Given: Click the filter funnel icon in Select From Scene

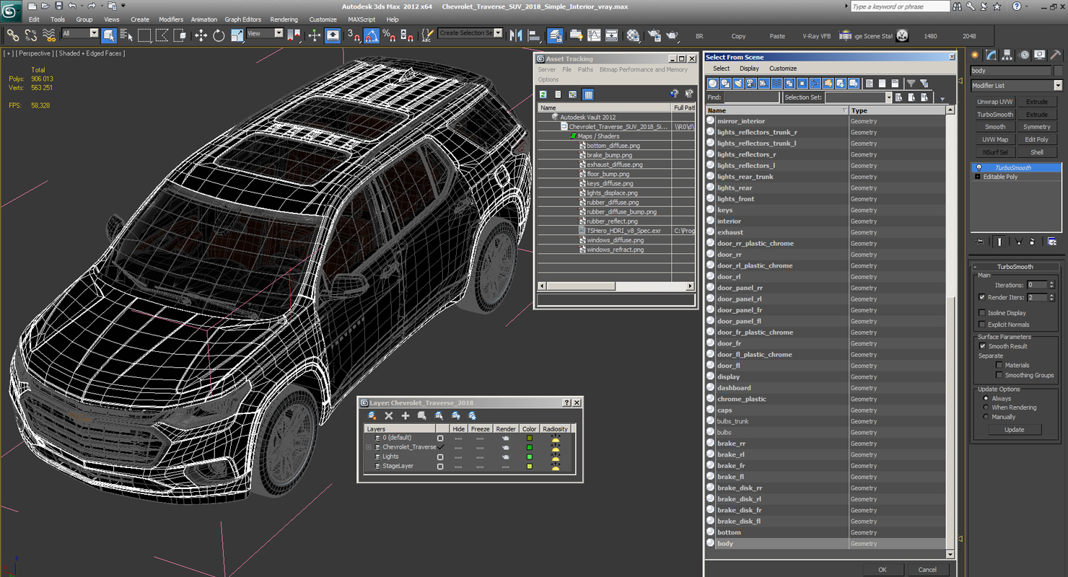Looking at the screenshot, I should pos(911,84).
